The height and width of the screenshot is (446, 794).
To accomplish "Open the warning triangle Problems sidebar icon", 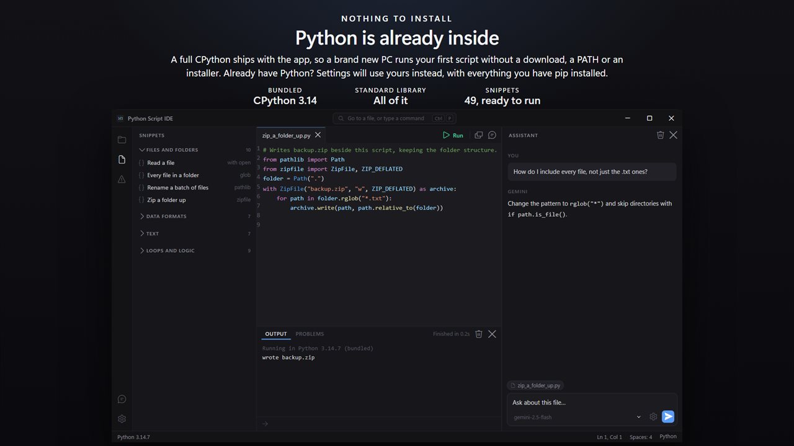I will [122, 179].
